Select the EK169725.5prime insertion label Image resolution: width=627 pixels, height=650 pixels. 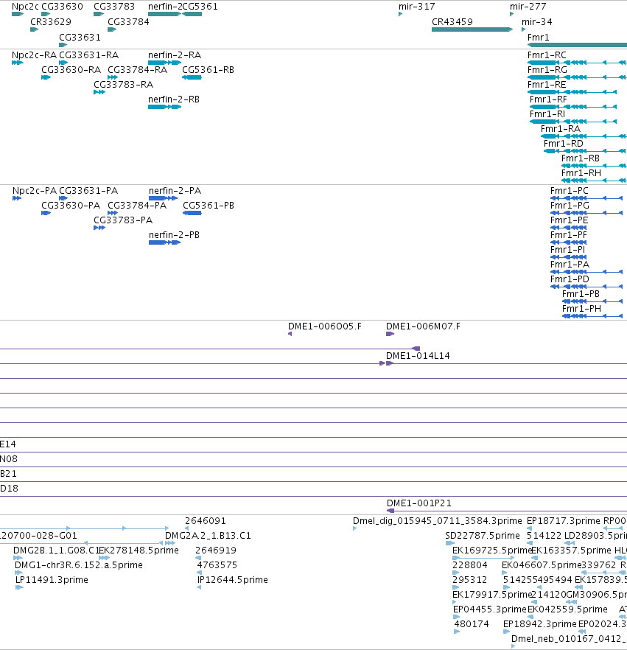coord(492,551)
